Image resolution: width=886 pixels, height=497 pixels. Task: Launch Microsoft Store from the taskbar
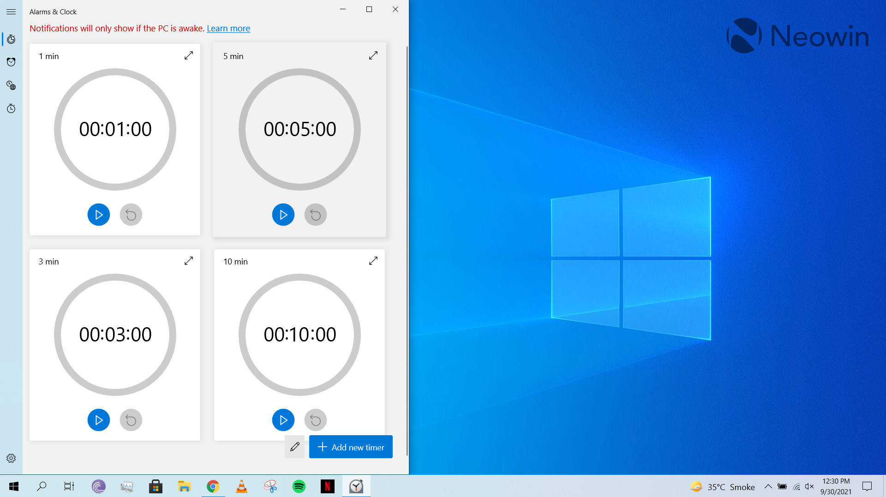click(x=156, y=486)
